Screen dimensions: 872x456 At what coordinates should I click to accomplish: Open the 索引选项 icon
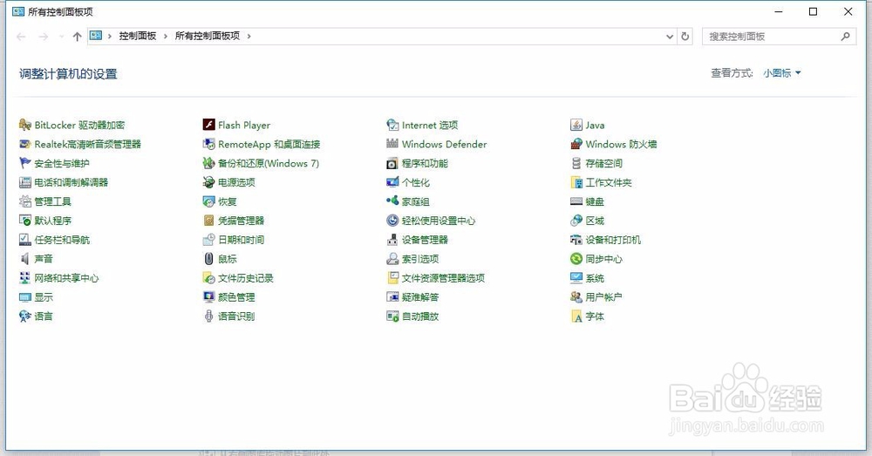coord(392,259)
